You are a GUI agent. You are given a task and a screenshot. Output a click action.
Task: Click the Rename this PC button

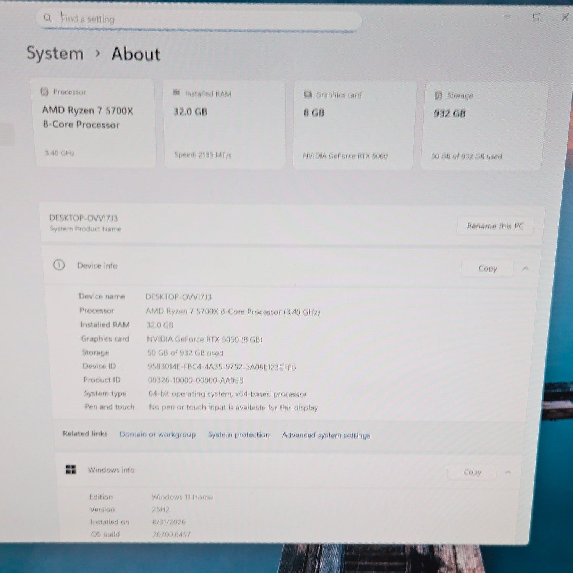coord(495,226)
